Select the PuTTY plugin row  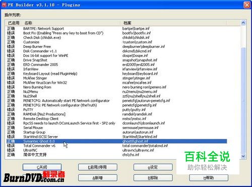tap(117, 110)
